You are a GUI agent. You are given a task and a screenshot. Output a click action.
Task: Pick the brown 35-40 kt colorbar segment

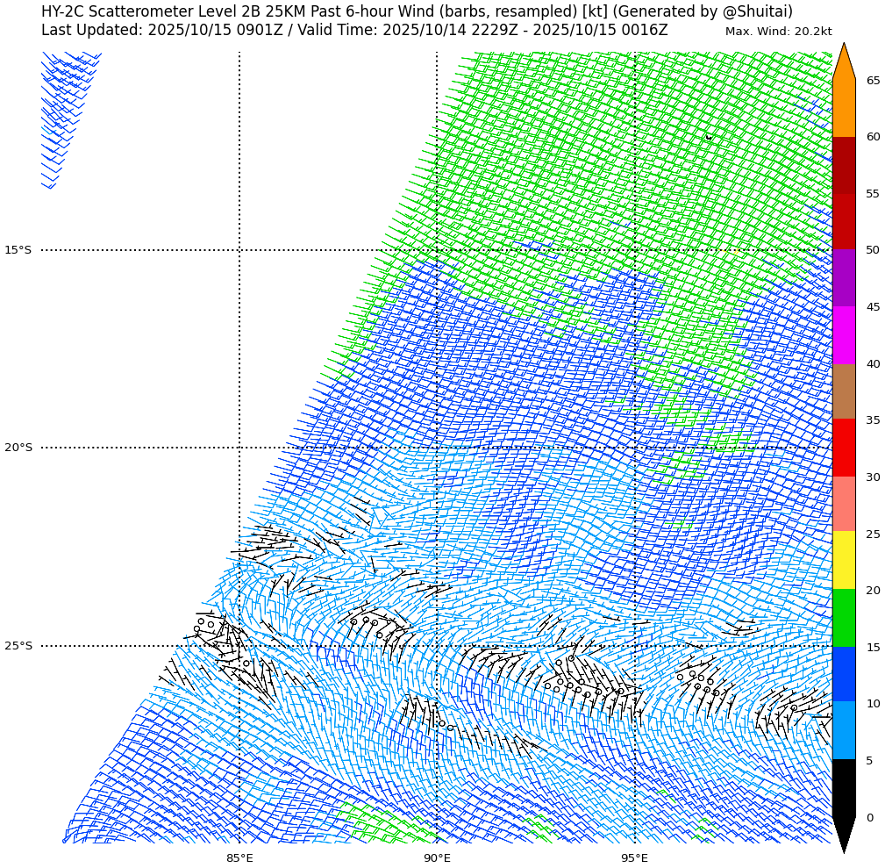coord(843,391)
